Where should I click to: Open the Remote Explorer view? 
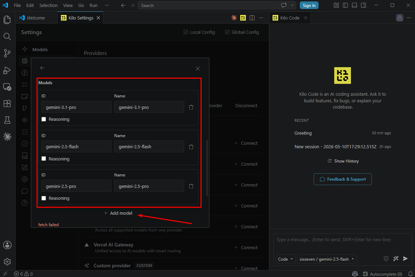[7, 87]
